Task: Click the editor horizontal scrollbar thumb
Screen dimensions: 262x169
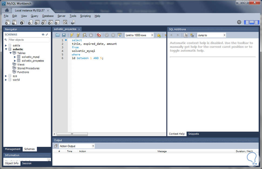Action: 72,134
